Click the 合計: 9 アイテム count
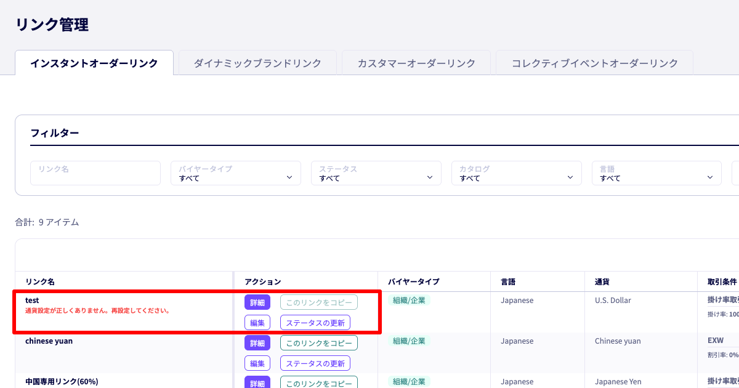Viewport: 739px width, 388px height. tap(47, 222)
